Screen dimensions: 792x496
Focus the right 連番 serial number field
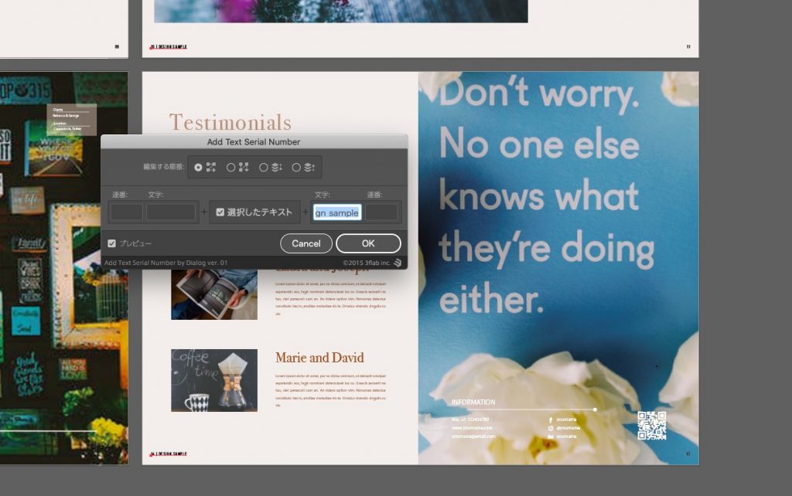tap(382, 212)
